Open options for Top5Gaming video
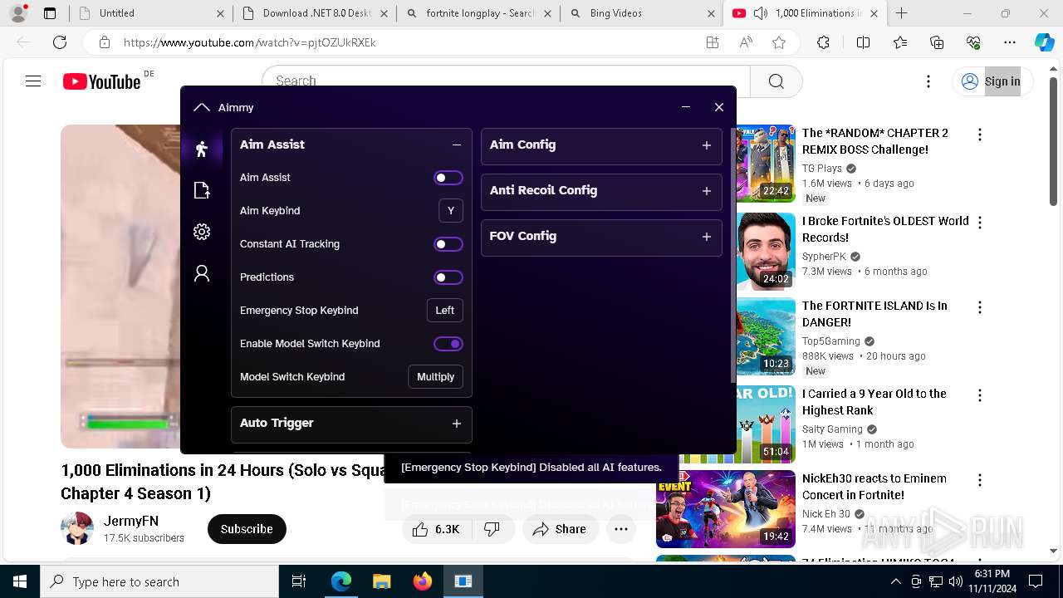1063x598 pixels. [980, 307]
